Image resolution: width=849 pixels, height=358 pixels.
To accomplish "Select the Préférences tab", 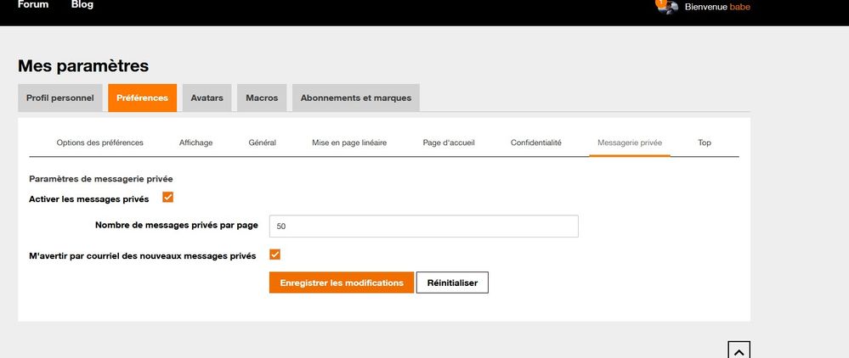I will [142, 98].
